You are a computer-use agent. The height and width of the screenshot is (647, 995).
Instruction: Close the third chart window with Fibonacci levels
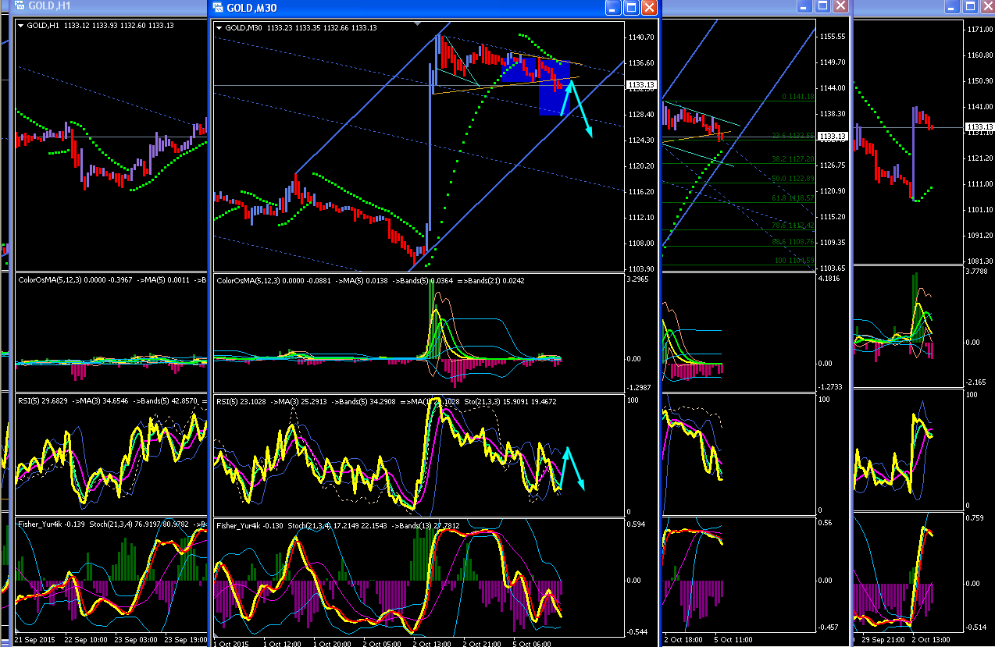840,5
